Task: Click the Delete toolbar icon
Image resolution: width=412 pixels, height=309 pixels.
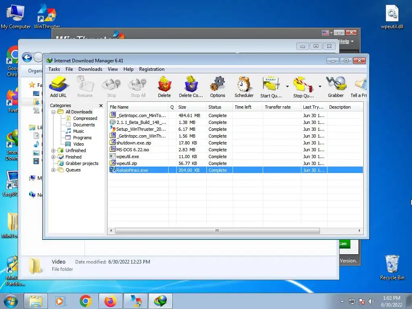Action: pos(165,87)
